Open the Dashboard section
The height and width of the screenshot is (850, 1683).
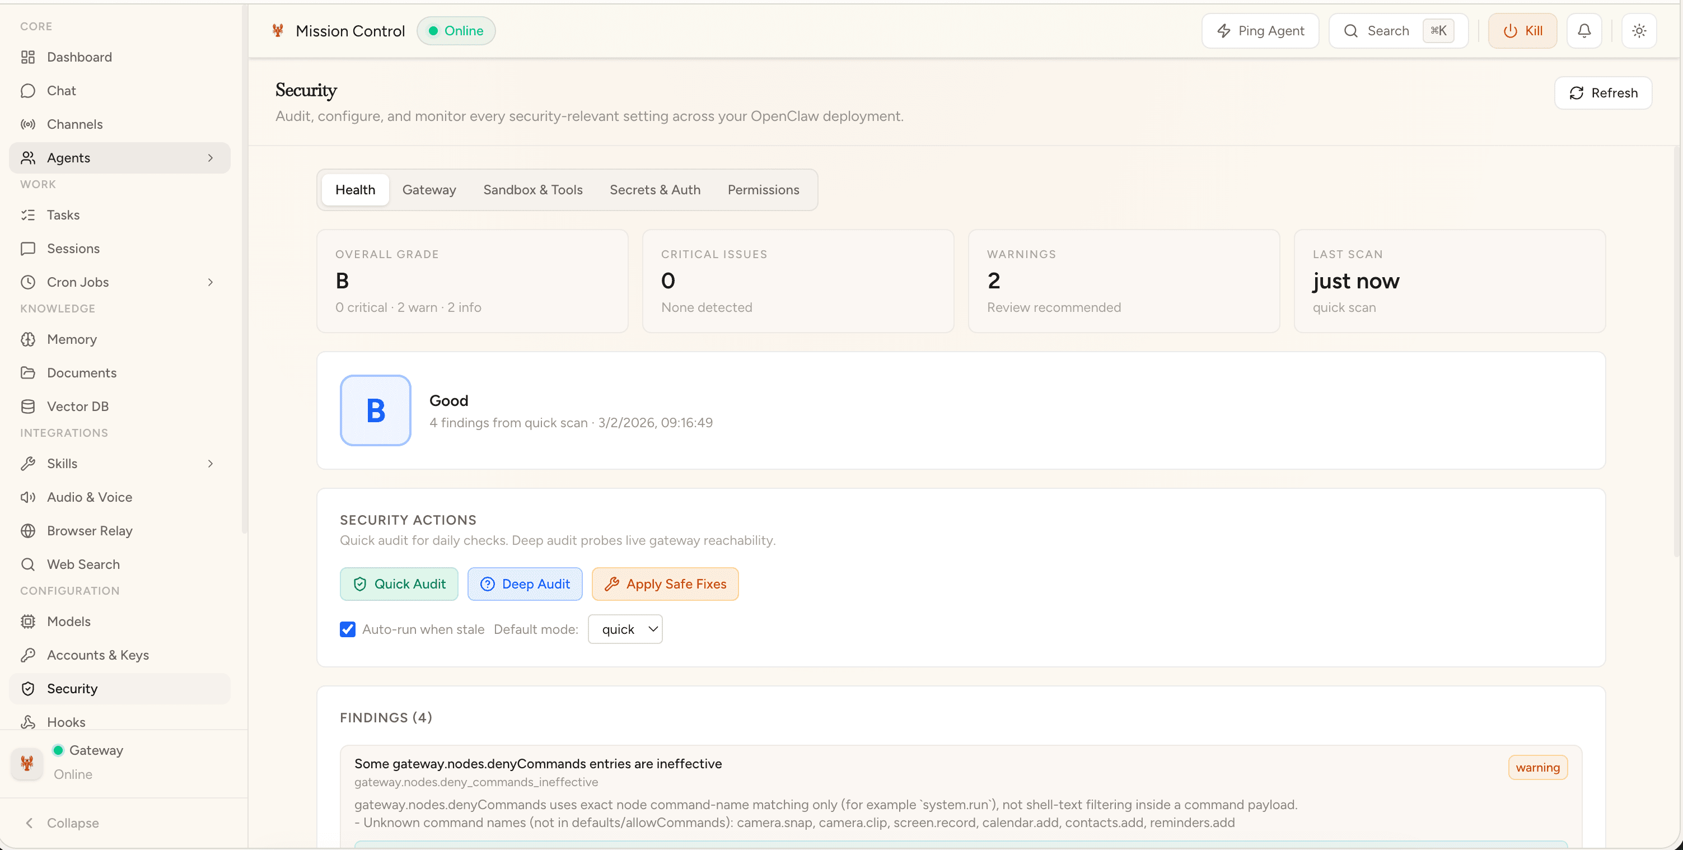(x=79, y=57)
